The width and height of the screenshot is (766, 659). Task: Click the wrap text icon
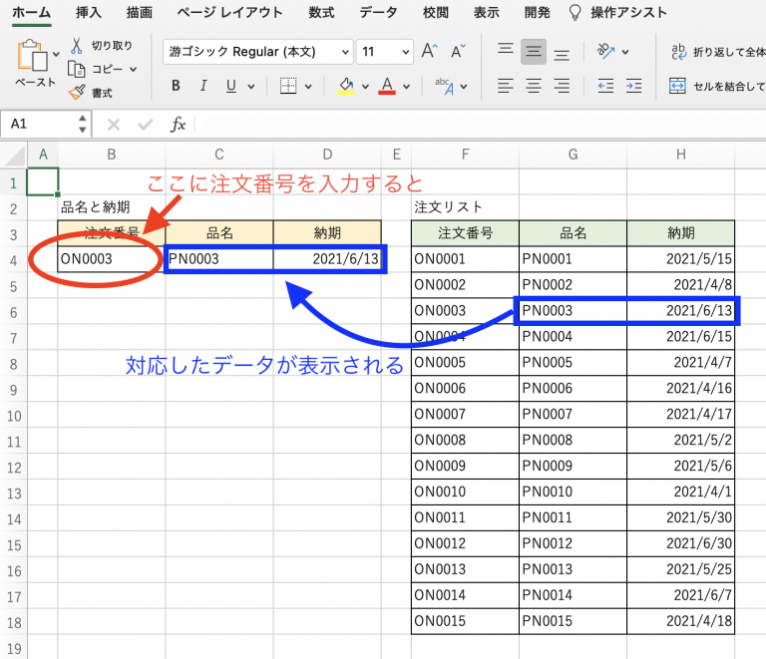click(x=679, y=51)
